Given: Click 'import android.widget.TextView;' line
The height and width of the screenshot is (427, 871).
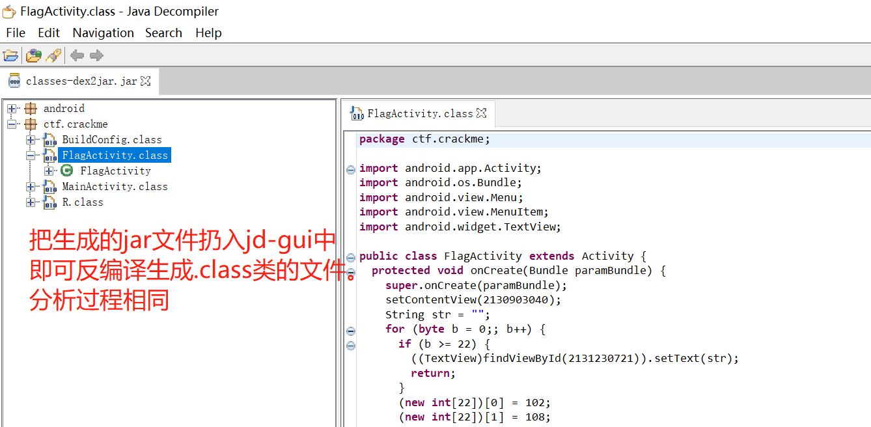Looking at the screenshot, I should coord(460,227).
